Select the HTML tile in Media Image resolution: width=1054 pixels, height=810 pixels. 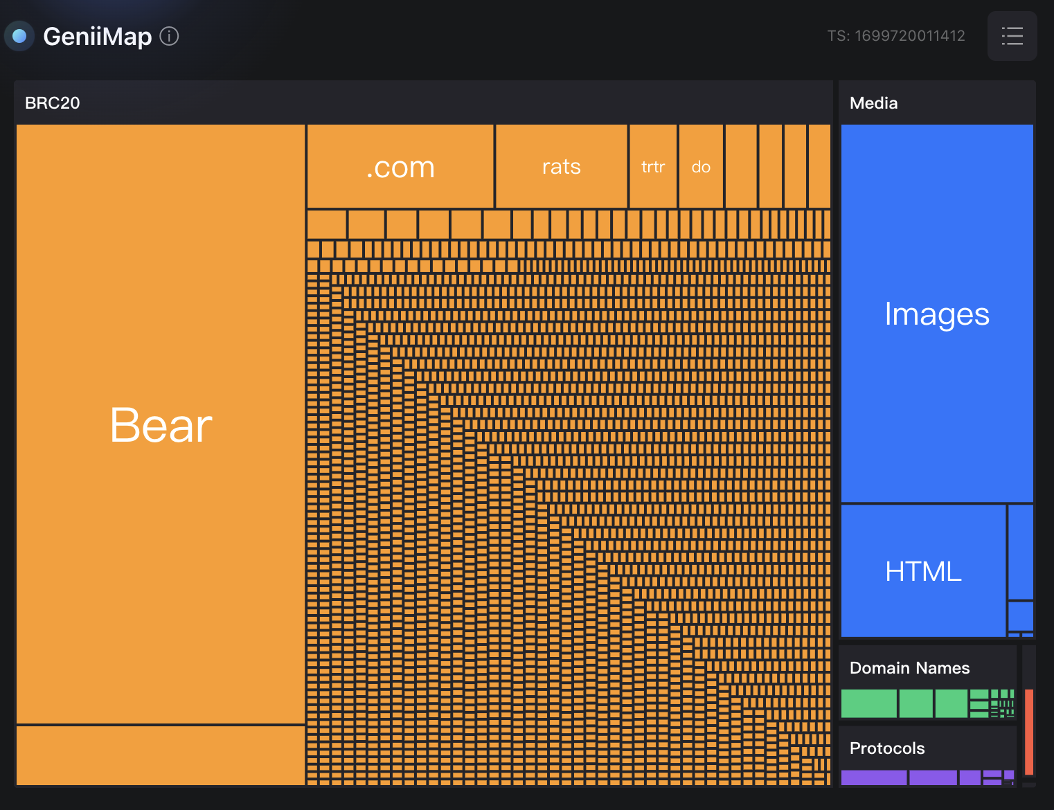click(x=923, y=571)
